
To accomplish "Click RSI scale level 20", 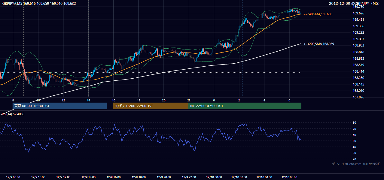I will tap(354, 159).
